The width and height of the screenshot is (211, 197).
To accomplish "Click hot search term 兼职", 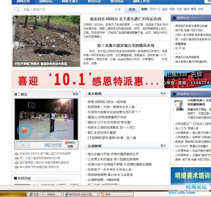I will click(x=193, y=9).
